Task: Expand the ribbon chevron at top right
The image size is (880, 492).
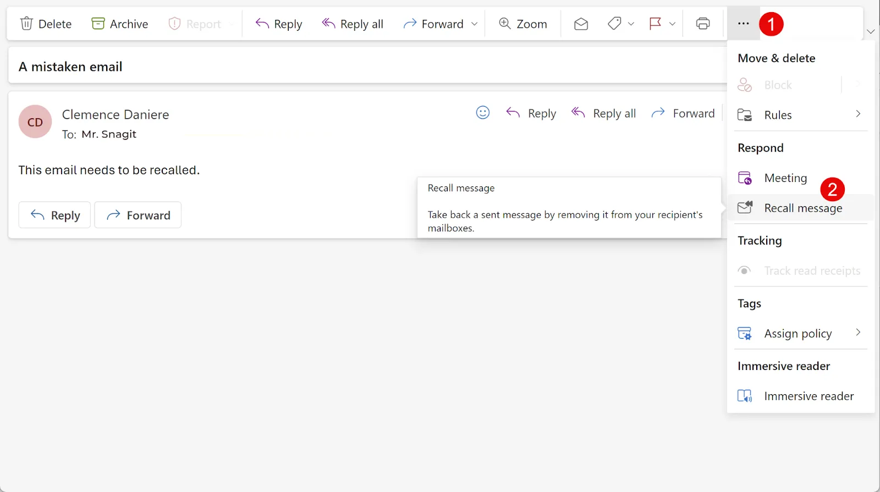Action: coord(871,31)
